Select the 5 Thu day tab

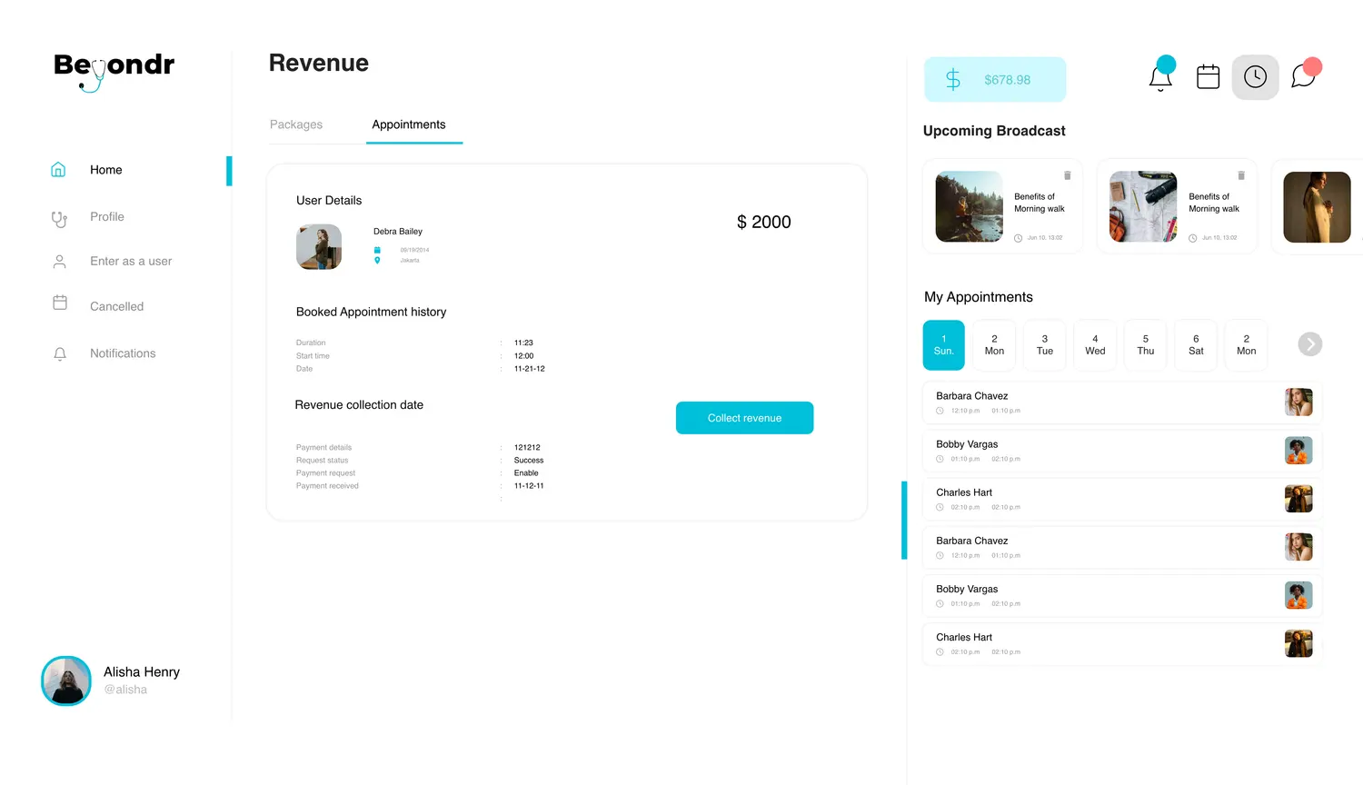point(1146,345)
